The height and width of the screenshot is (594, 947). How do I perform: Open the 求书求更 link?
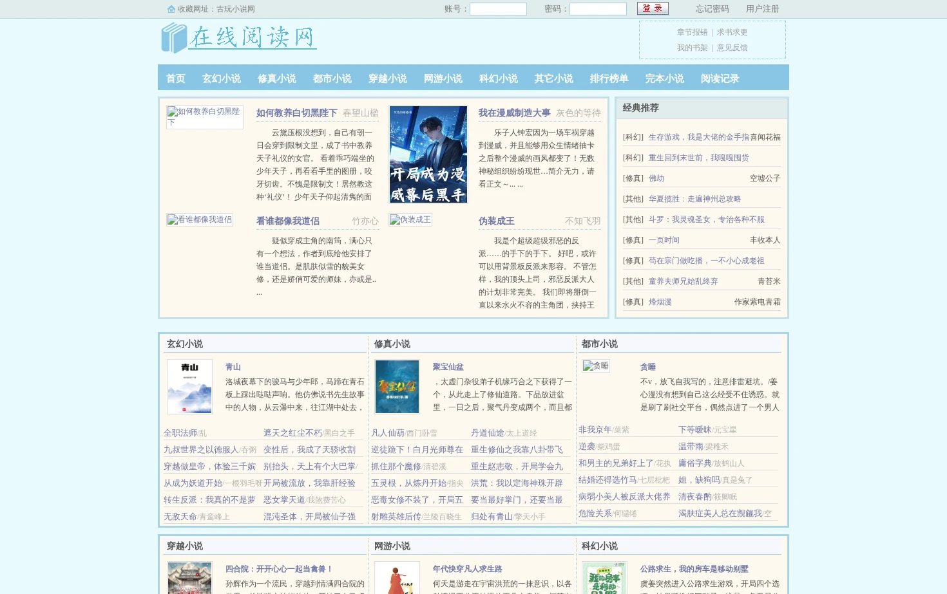tap(732, 32)
